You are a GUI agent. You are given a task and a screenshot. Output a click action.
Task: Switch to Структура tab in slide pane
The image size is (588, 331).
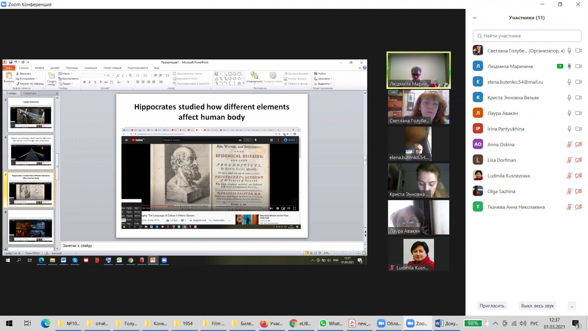point(30,93)
